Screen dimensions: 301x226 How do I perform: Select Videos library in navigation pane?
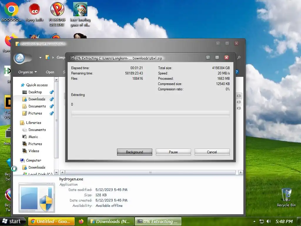pos(34,151)
